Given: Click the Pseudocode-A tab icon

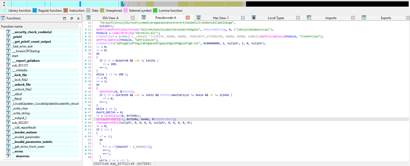Looking at the screenshot, I should [143, 18].
